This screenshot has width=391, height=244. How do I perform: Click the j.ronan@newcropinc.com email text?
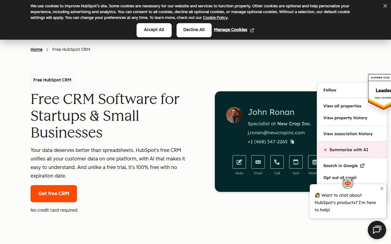point(276,133)
